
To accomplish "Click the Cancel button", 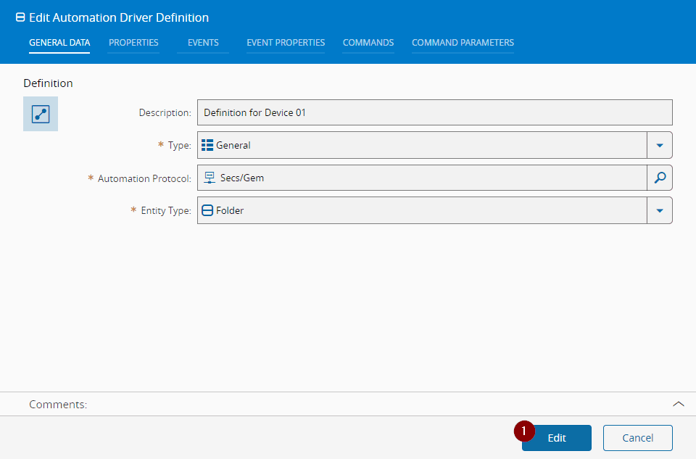I will tap(637, 438).
